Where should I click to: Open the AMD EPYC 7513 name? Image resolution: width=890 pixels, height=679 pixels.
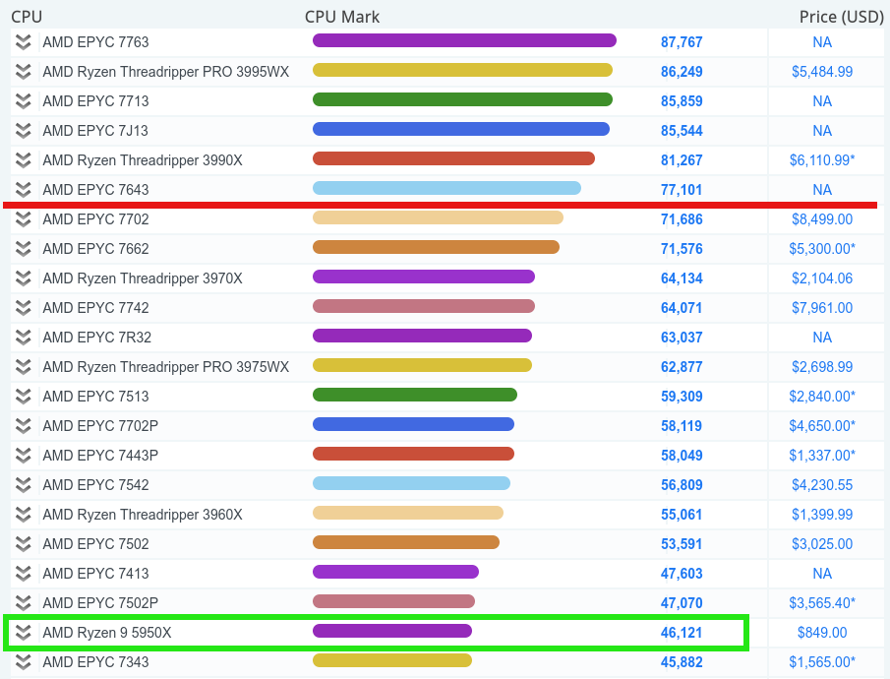(x=95, y=397)
